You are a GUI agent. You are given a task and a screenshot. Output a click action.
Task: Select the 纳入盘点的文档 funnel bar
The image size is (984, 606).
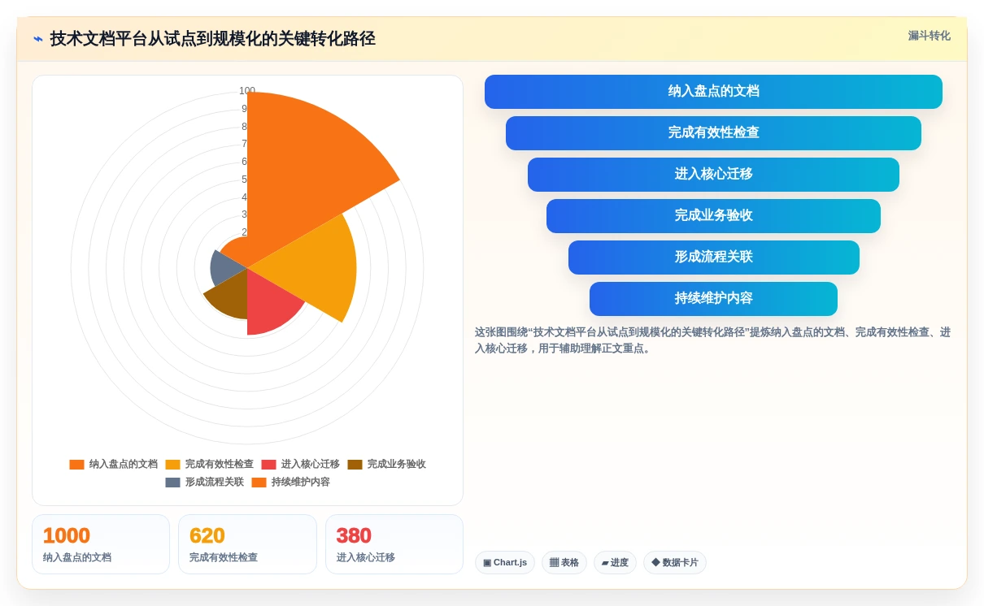[x=713, y=92]
